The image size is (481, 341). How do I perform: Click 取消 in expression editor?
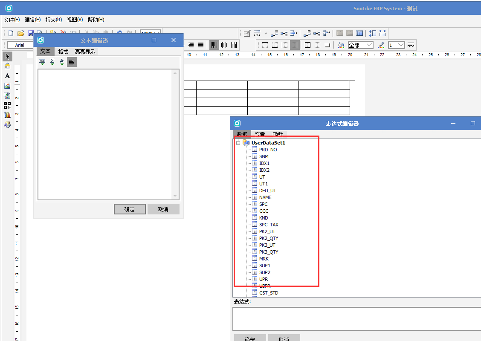(x=284, y=338)
